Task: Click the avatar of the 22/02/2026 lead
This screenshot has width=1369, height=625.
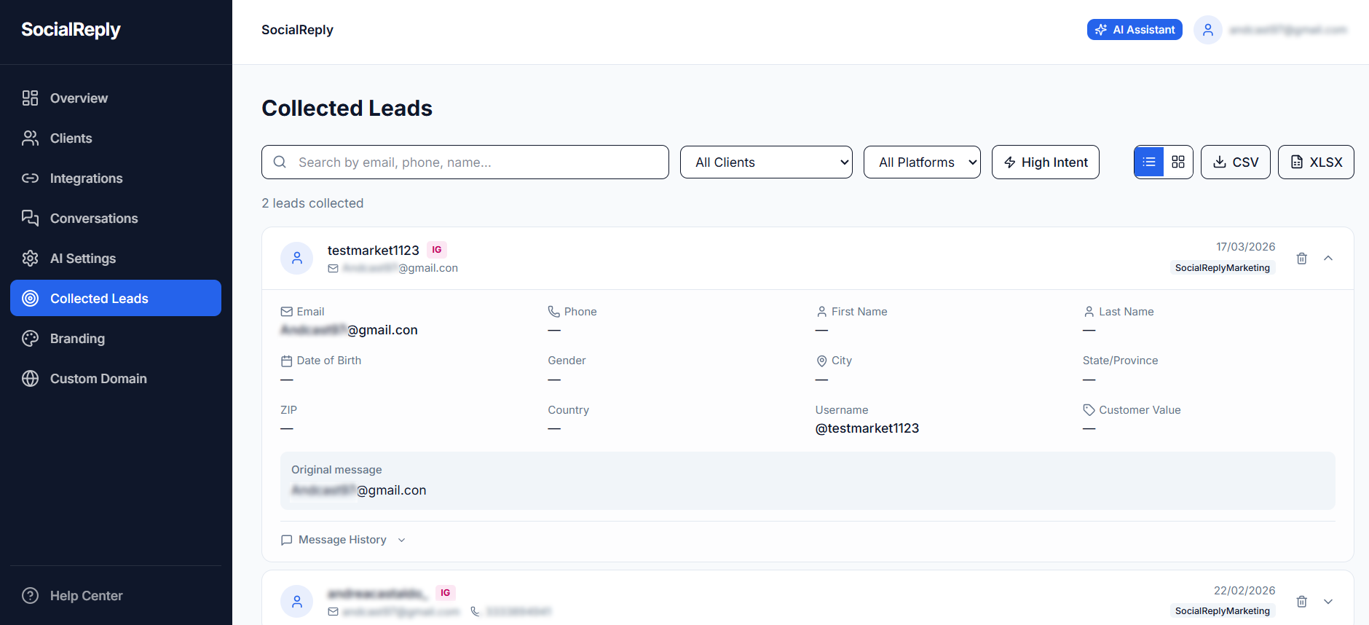Action: pyautogui.click(x=297, y=602)
